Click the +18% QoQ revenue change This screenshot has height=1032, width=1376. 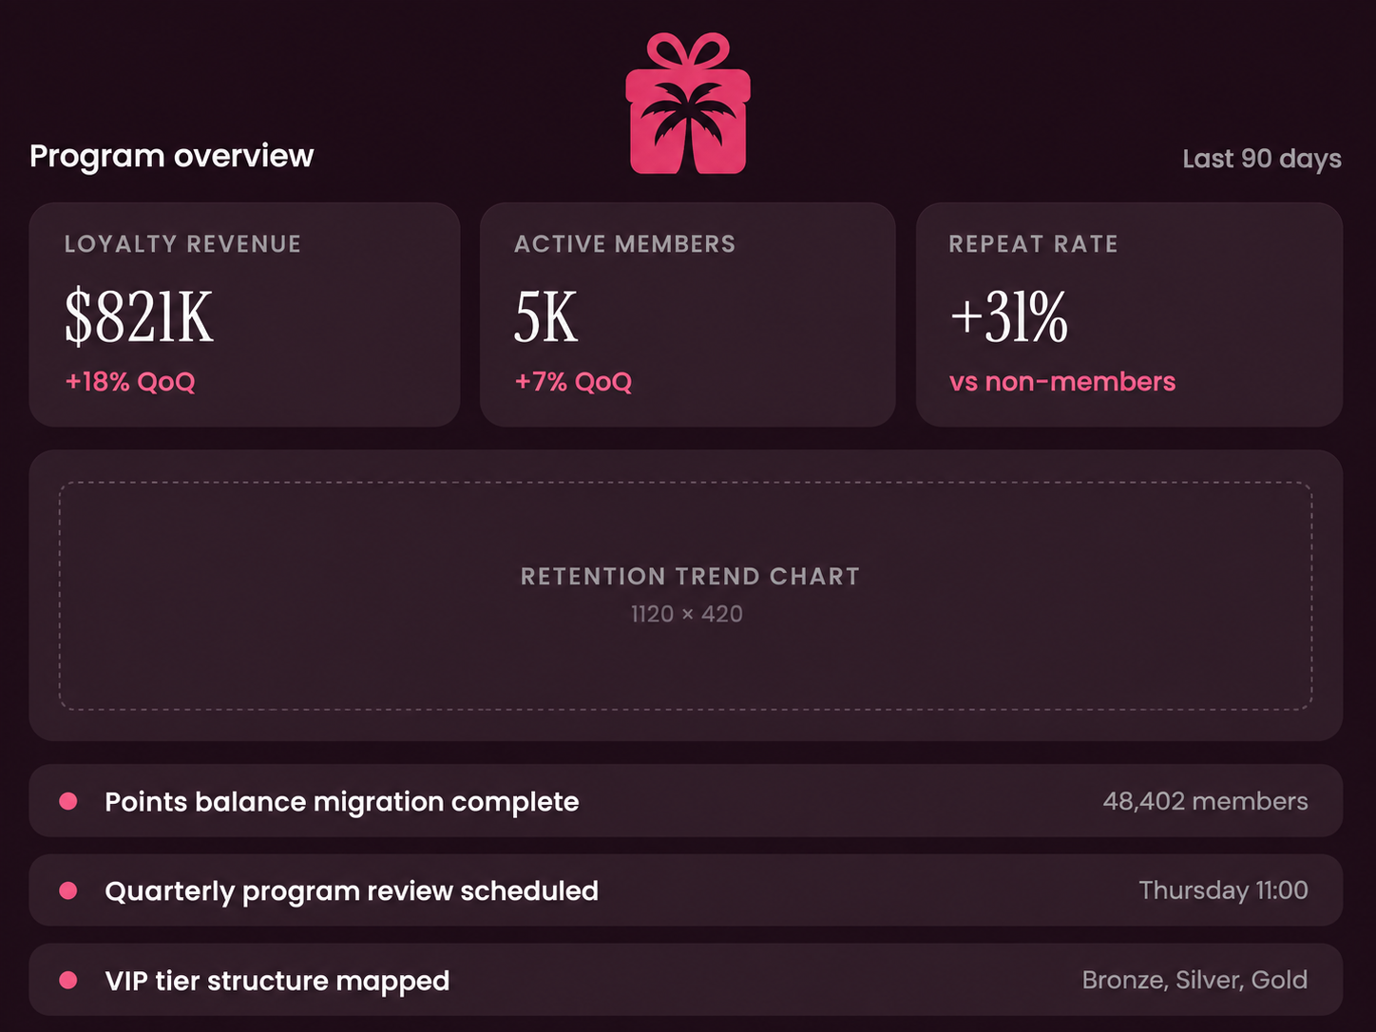coord(130,382)
